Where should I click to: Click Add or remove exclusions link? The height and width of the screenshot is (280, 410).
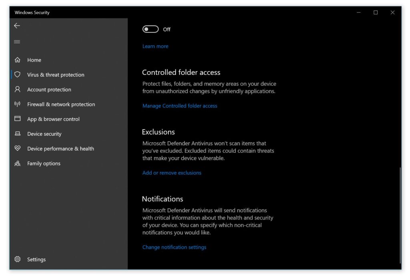pyautogui.click(x=172, y=173)
